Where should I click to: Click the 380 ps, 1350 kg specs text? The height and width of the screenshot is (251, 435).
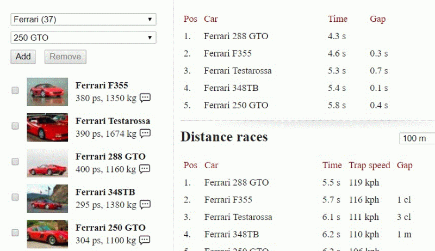105,98
